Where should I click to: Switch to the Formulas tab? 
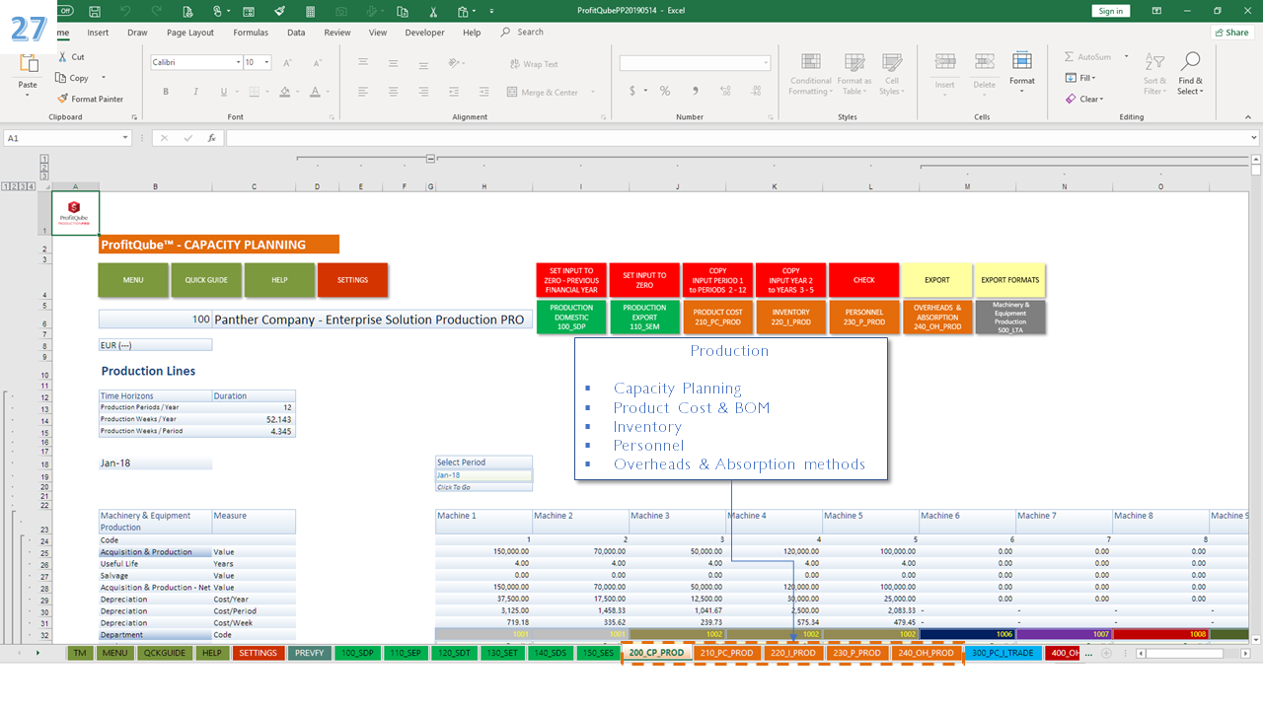click(251, 33)
